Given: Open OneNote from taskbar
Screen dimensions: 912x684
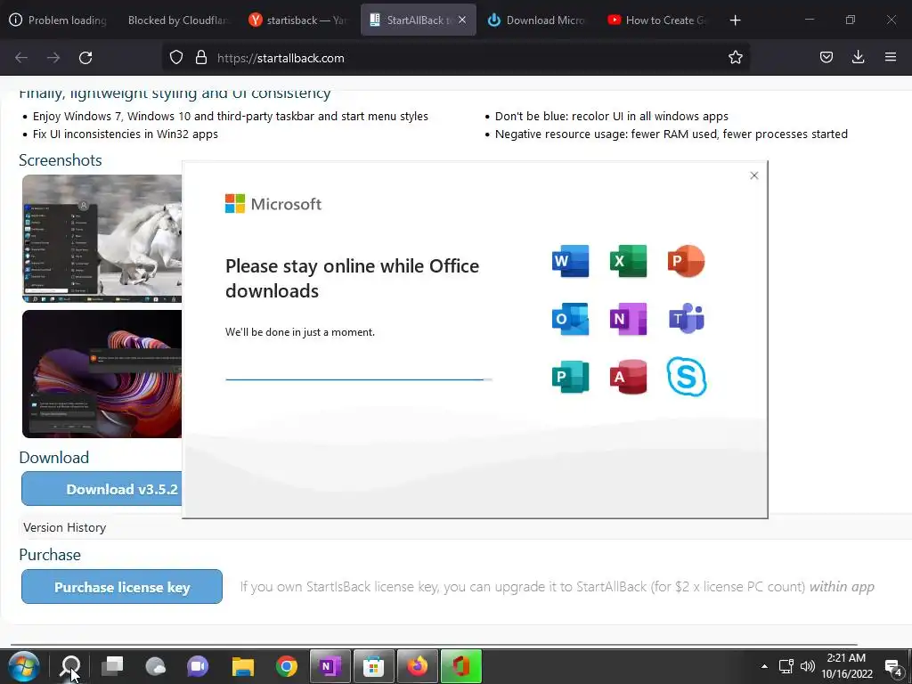Looking at the screenshot, I should click(330, 666).
